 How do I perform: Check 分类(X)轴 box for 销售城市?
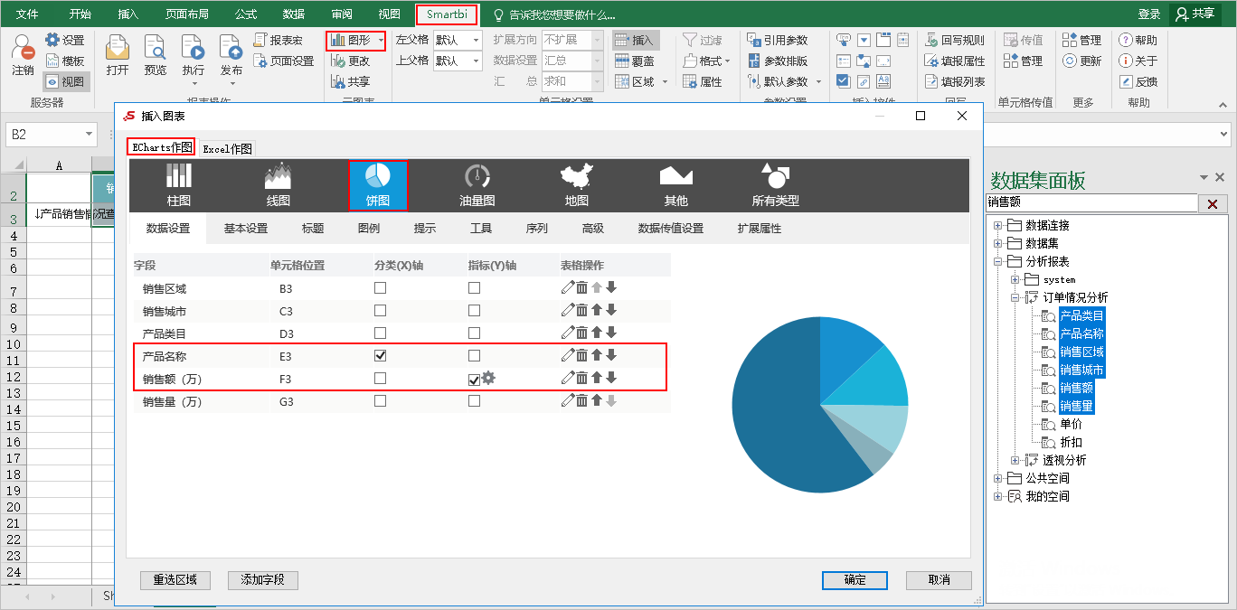[380, 310]
